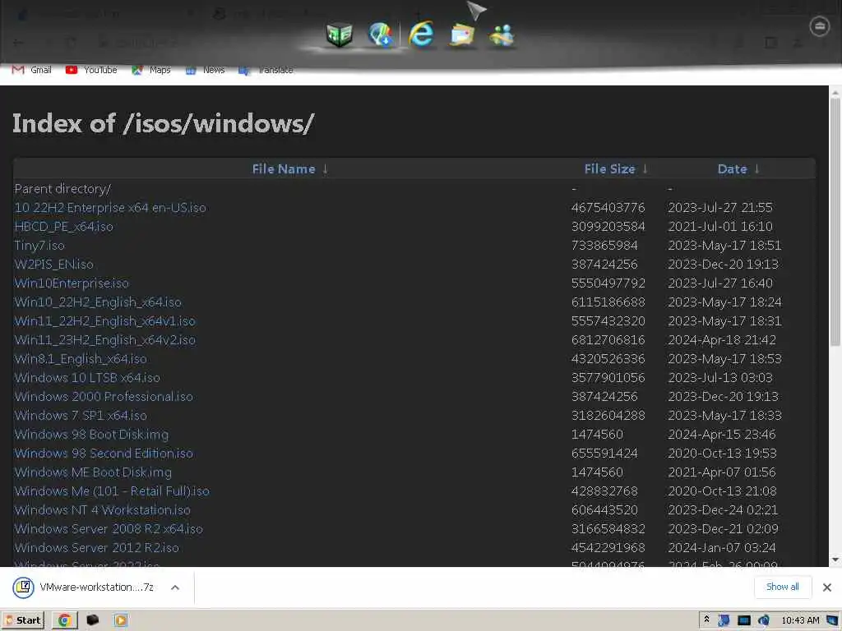Click the arrow next to Date

[x=756, y=169]
